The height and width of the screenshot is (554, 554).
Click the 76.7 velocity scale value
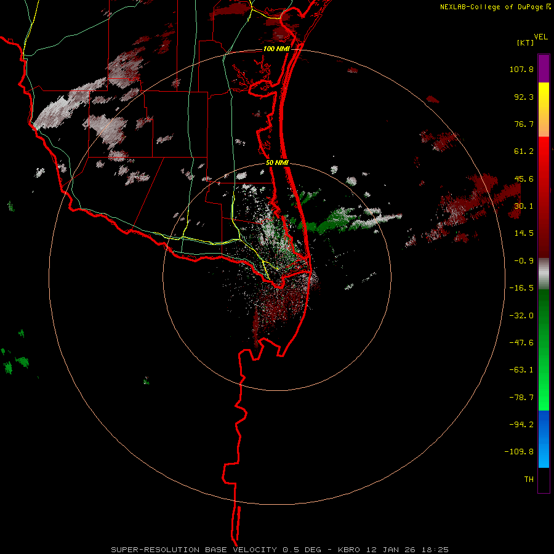(524, 124)
